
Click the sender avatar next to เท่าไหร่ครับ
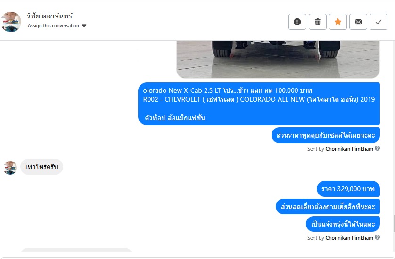coord(10,168)
